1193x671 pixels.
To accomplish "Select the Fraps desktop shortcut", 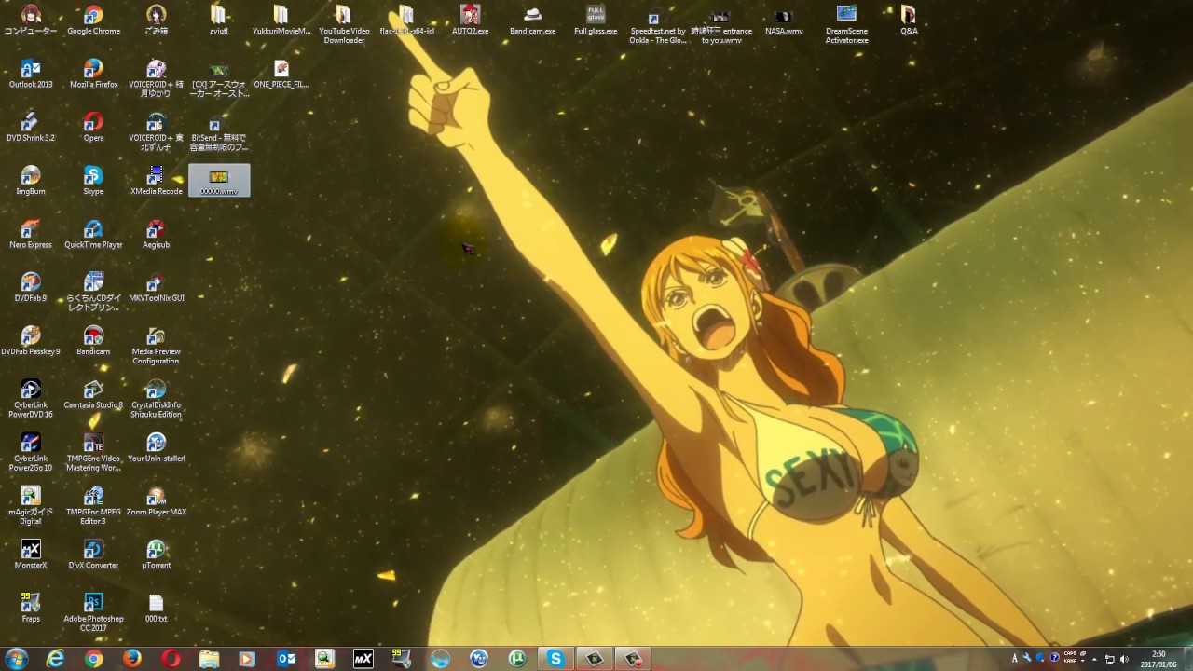I will [31, 607].
